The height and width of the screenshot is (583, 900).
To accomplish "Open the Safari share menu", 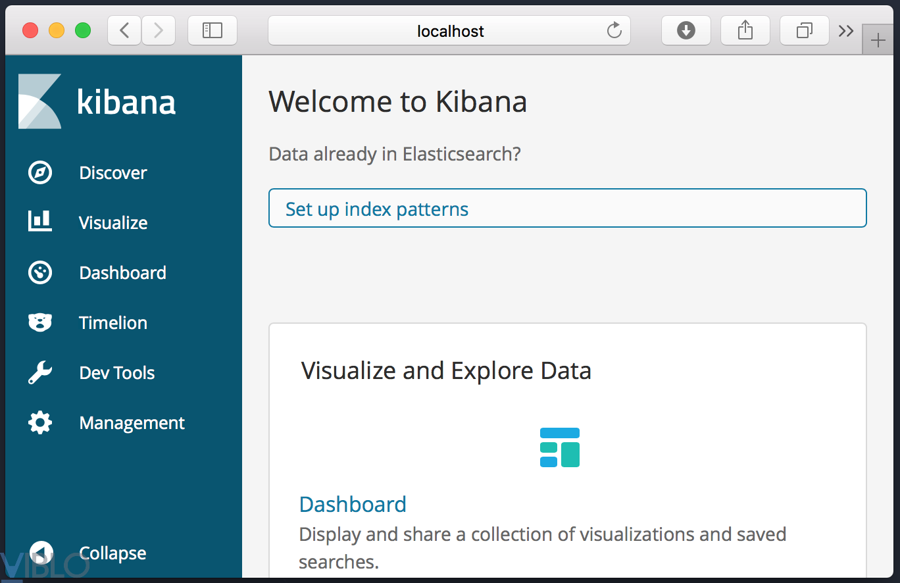I will [745, 31].
